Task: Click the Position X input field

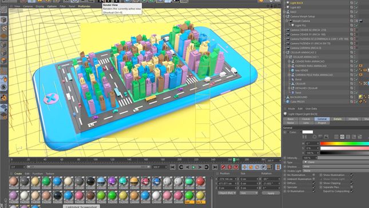Action: 227,179
